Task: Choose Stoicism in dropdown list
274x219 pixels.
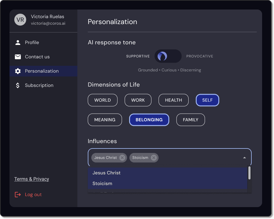Action: [167, 184]
